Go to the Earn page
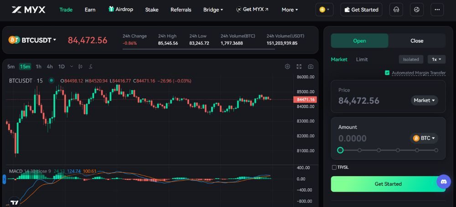This screenshot has height=207, width=456. (x=90, y=10)
